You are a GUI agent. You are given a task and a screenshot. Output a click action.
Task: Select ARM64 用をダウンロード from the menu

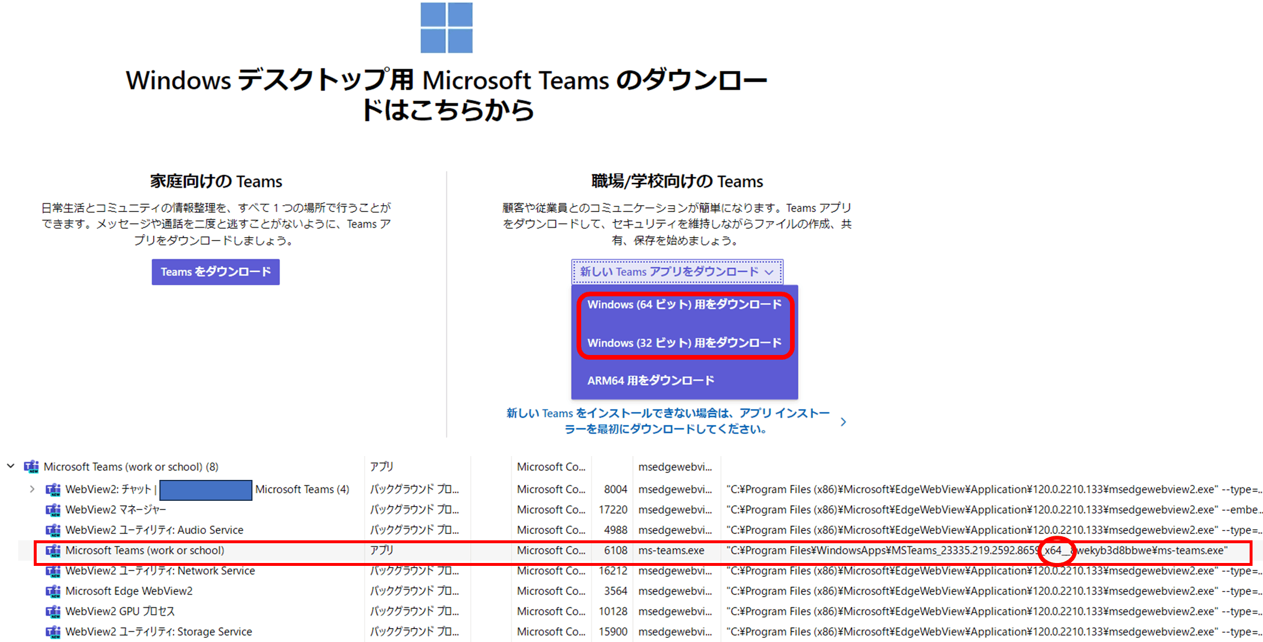[x=650, y=380]
